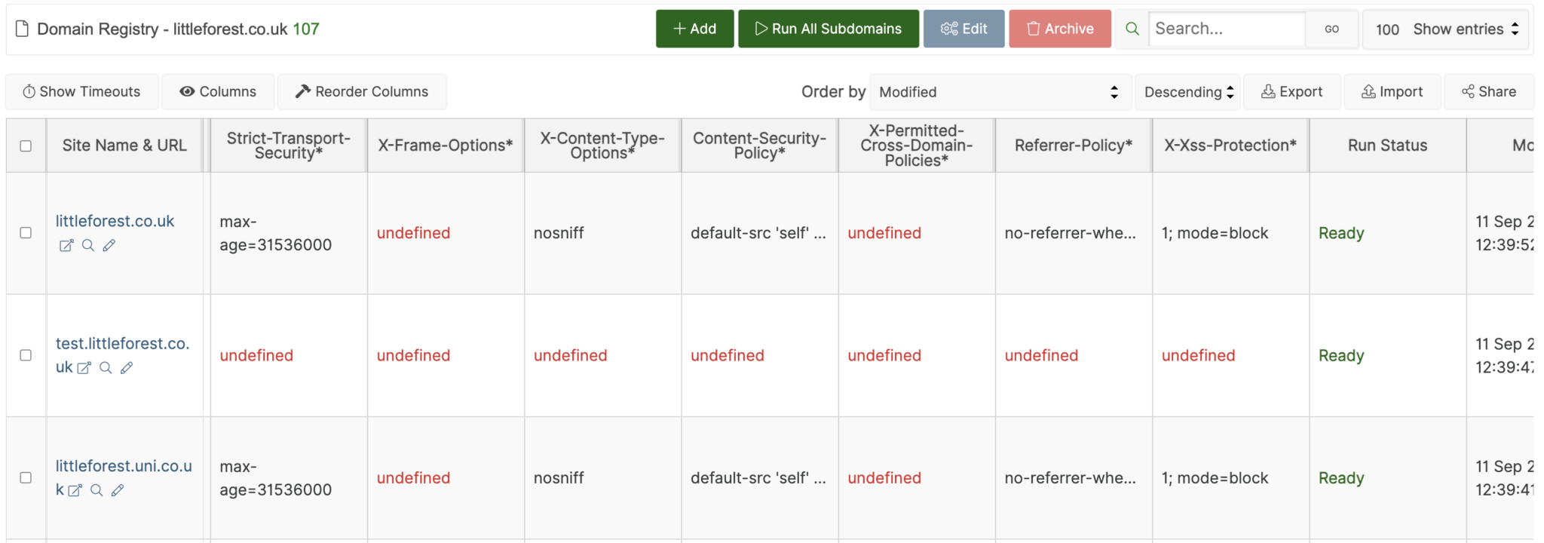
Task: Select all rows with header checkbox
Action: pyautogui.click(x=26, y=146)
